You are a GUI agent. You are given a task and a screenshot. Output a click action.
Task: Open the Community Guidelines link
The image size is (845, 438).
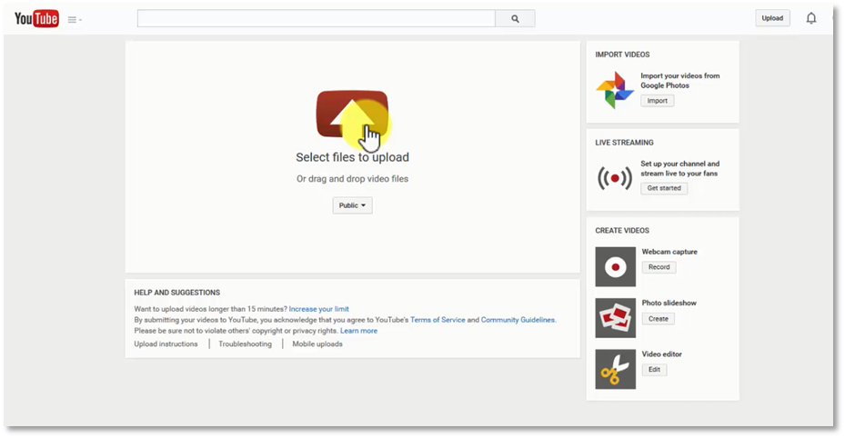(518, 320)
